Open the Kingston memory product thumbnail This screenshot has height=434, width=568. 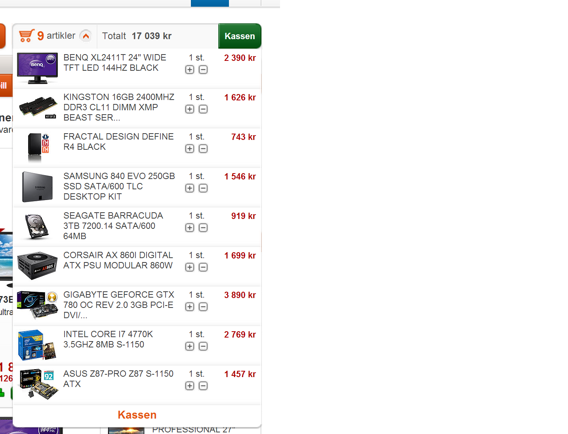(x=38, y=108)
